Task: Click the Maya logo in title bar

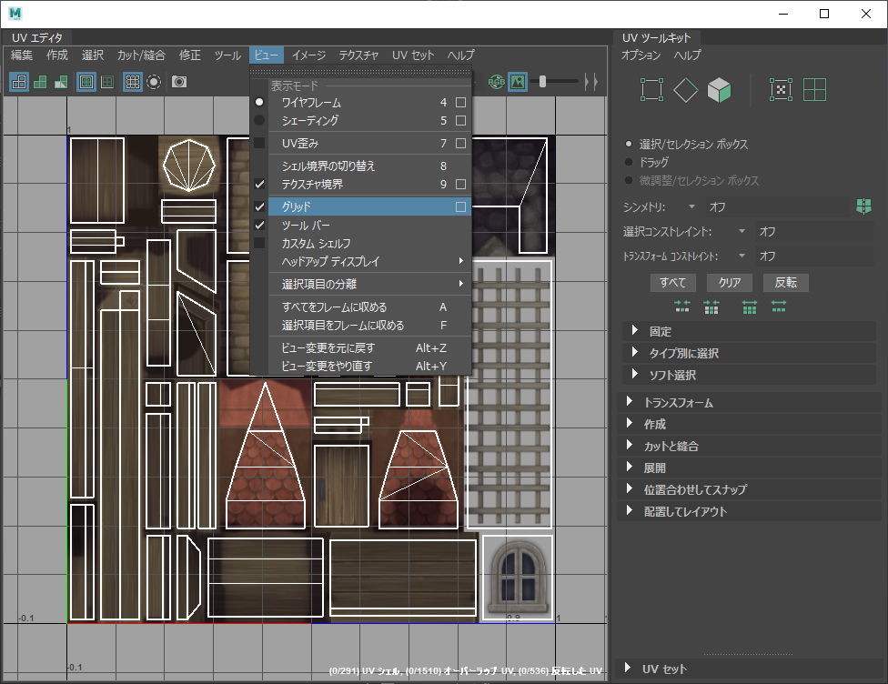Action: coord(15,14)
